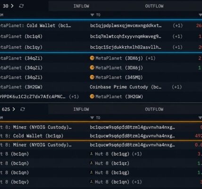Screen dimensions: 202x189
Task: Click MetaPlanet logo beside (345MQ)
Action: (x=92, y=77)
